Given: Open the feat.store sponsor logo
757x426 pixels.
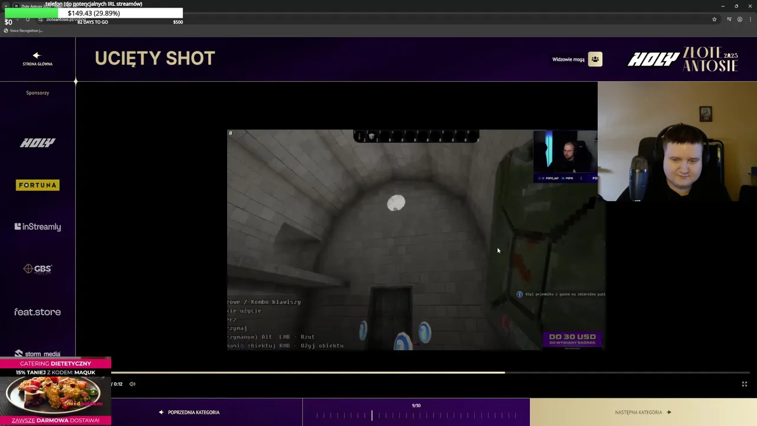Looking at the screenshot, I should (37, 312).
